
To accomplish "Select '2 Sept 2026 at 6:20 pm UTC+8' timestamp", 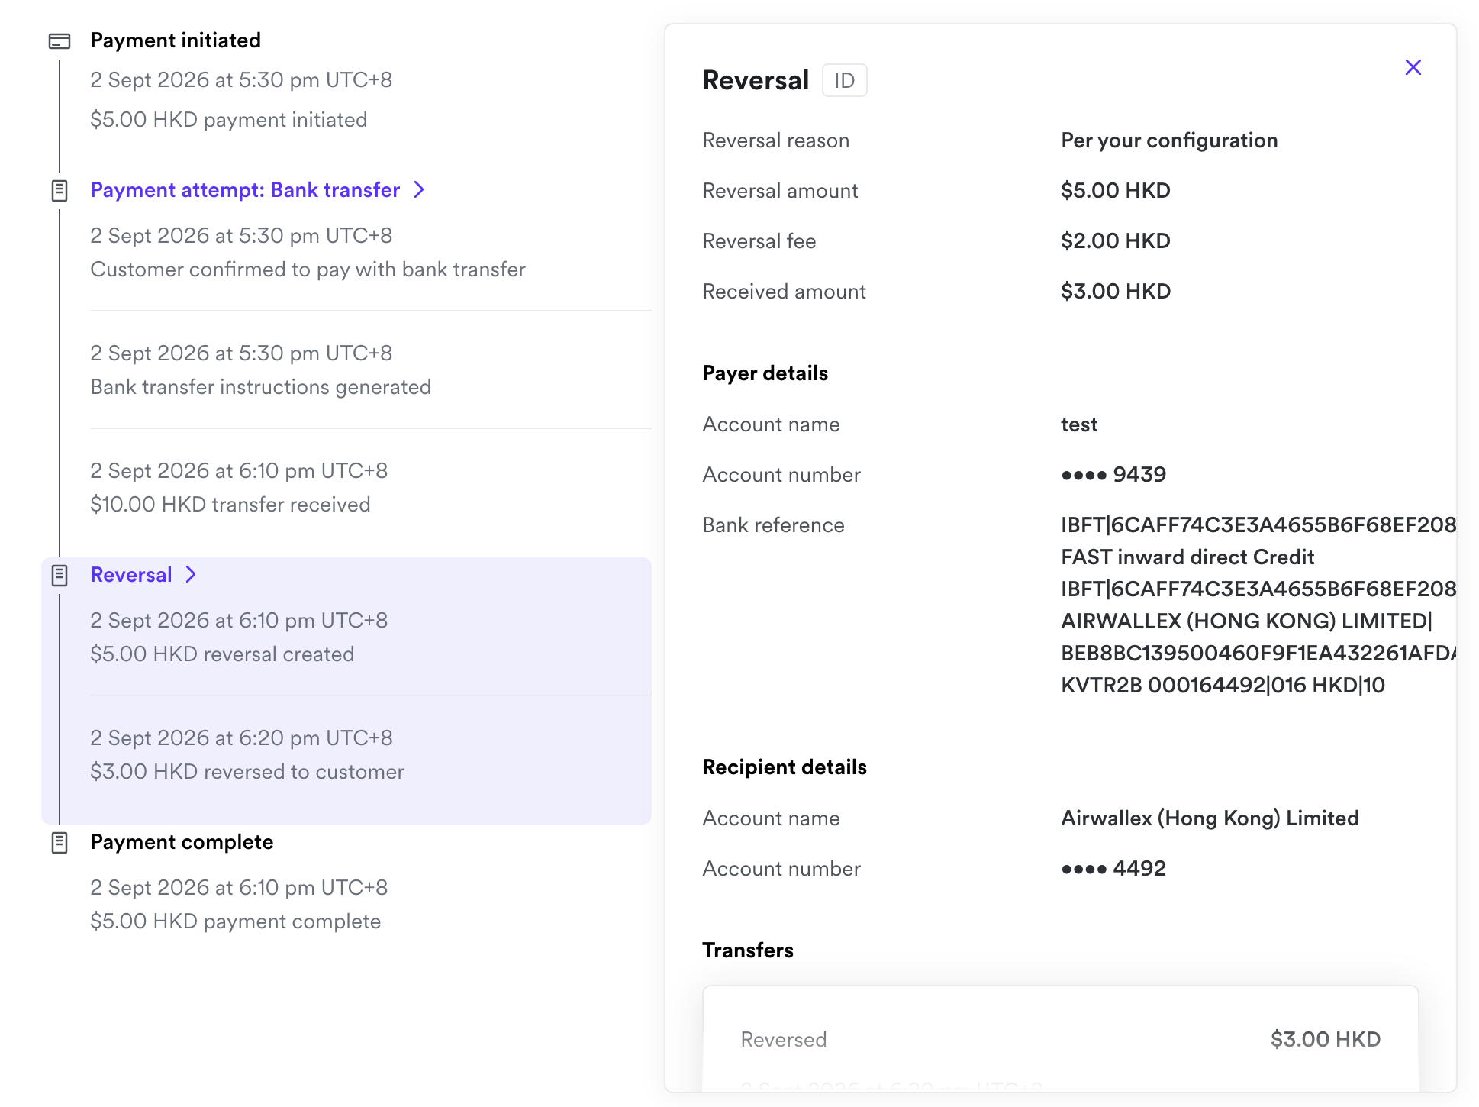I will (241, 738).
